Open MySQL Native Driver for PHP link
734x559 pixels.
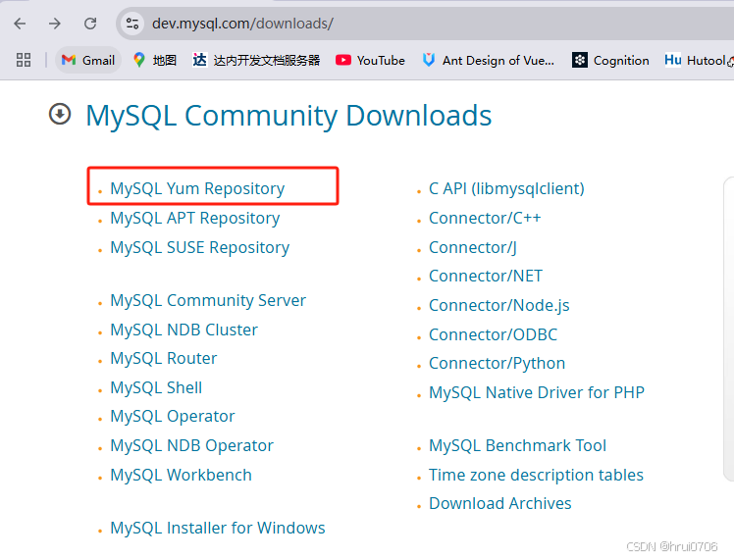point(537,392)
